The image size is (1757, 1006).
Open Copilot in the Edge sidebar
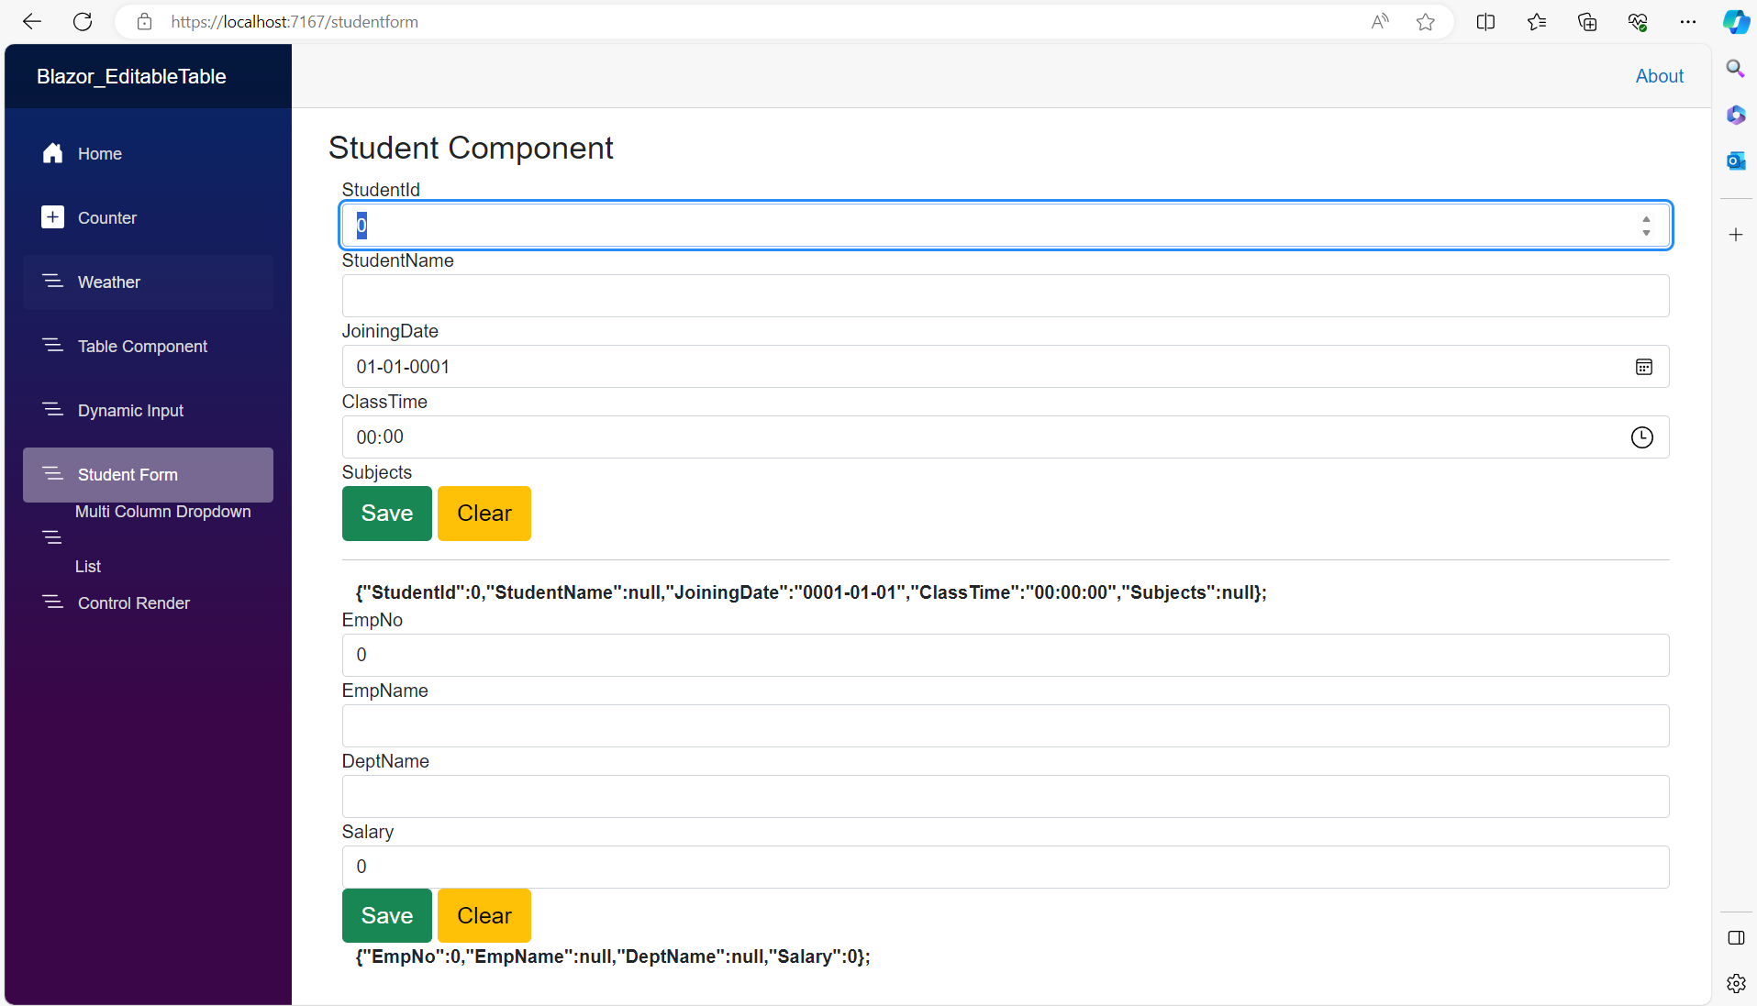pyautogui.click(x=1736, y=22)
